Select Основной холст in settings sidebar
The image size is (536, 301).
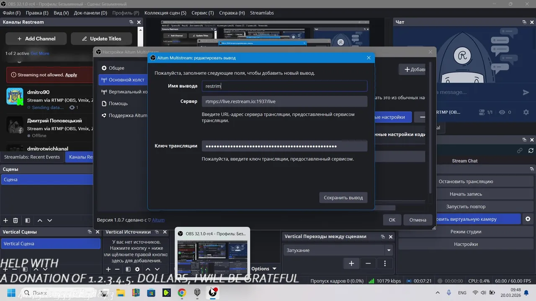pos(122,79)
